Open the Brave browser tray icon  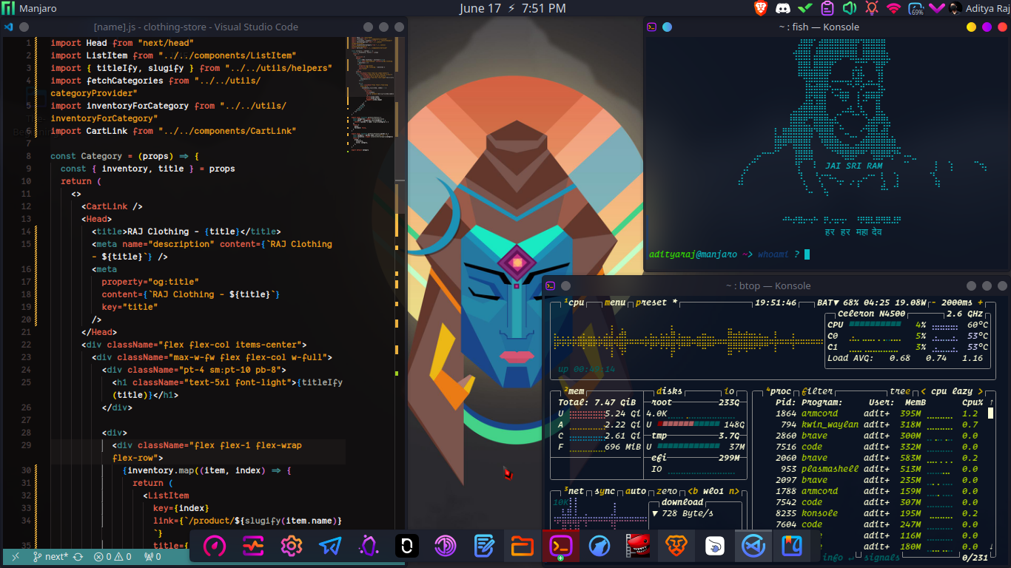tap(761, 9)
